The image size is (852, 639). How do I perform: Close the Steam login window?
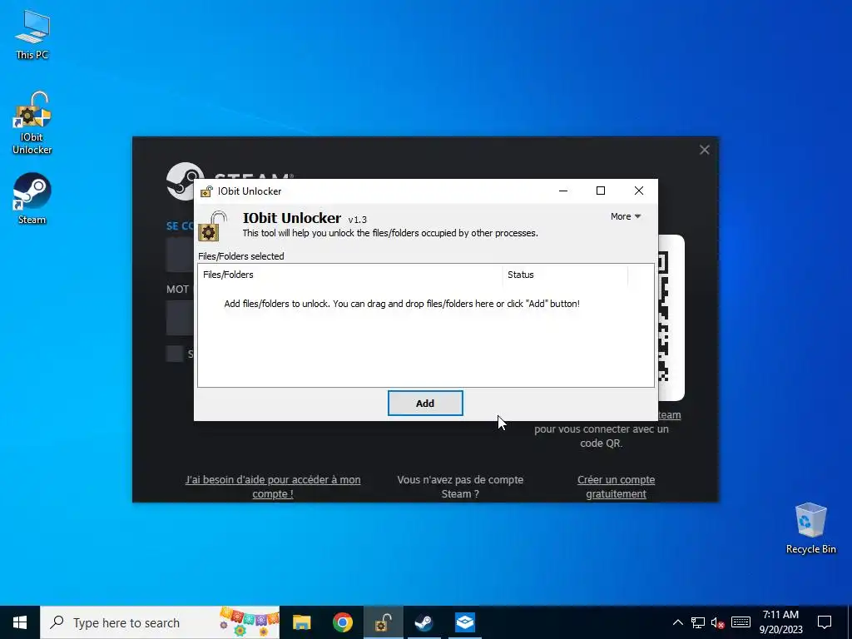coord(704,150)
